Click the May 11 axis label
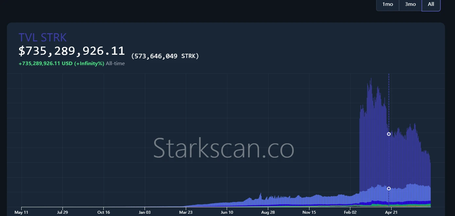Viewport: 455px width, 216px height. 21,212
